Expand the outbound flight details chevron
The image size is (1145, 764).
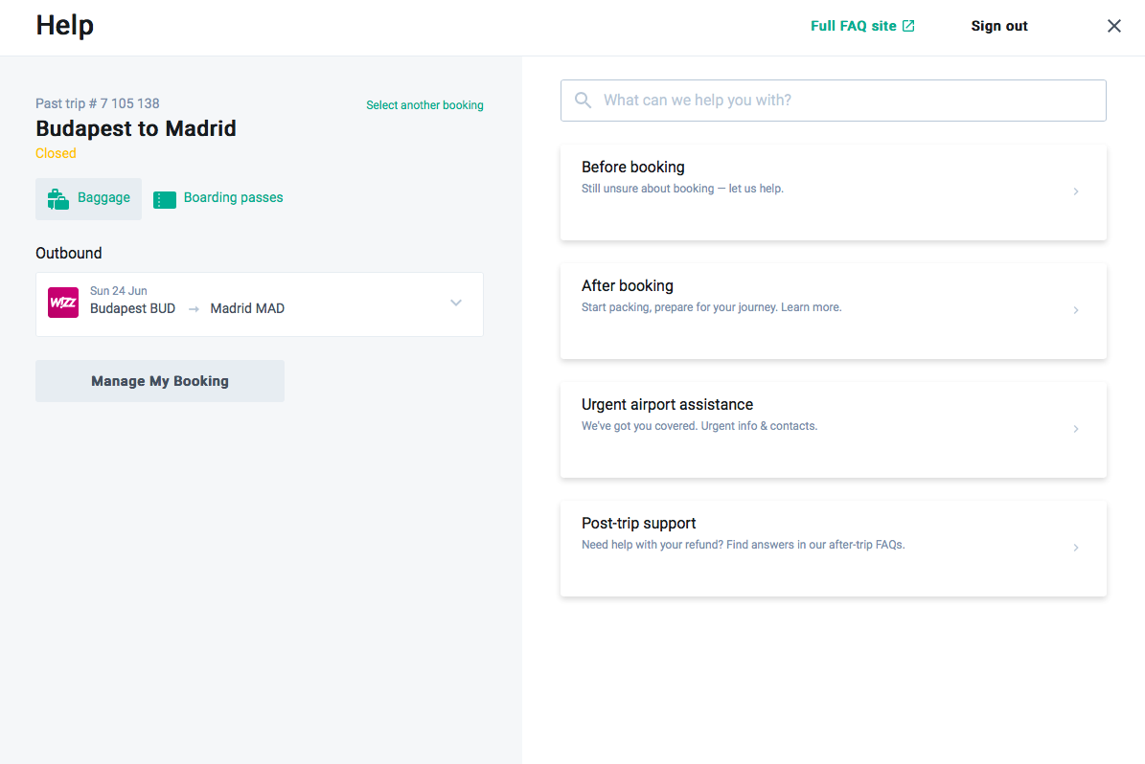[x=456, y=303]
